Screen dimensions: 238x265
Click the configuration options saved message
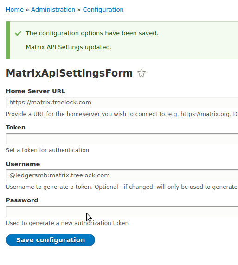point(92,33)
